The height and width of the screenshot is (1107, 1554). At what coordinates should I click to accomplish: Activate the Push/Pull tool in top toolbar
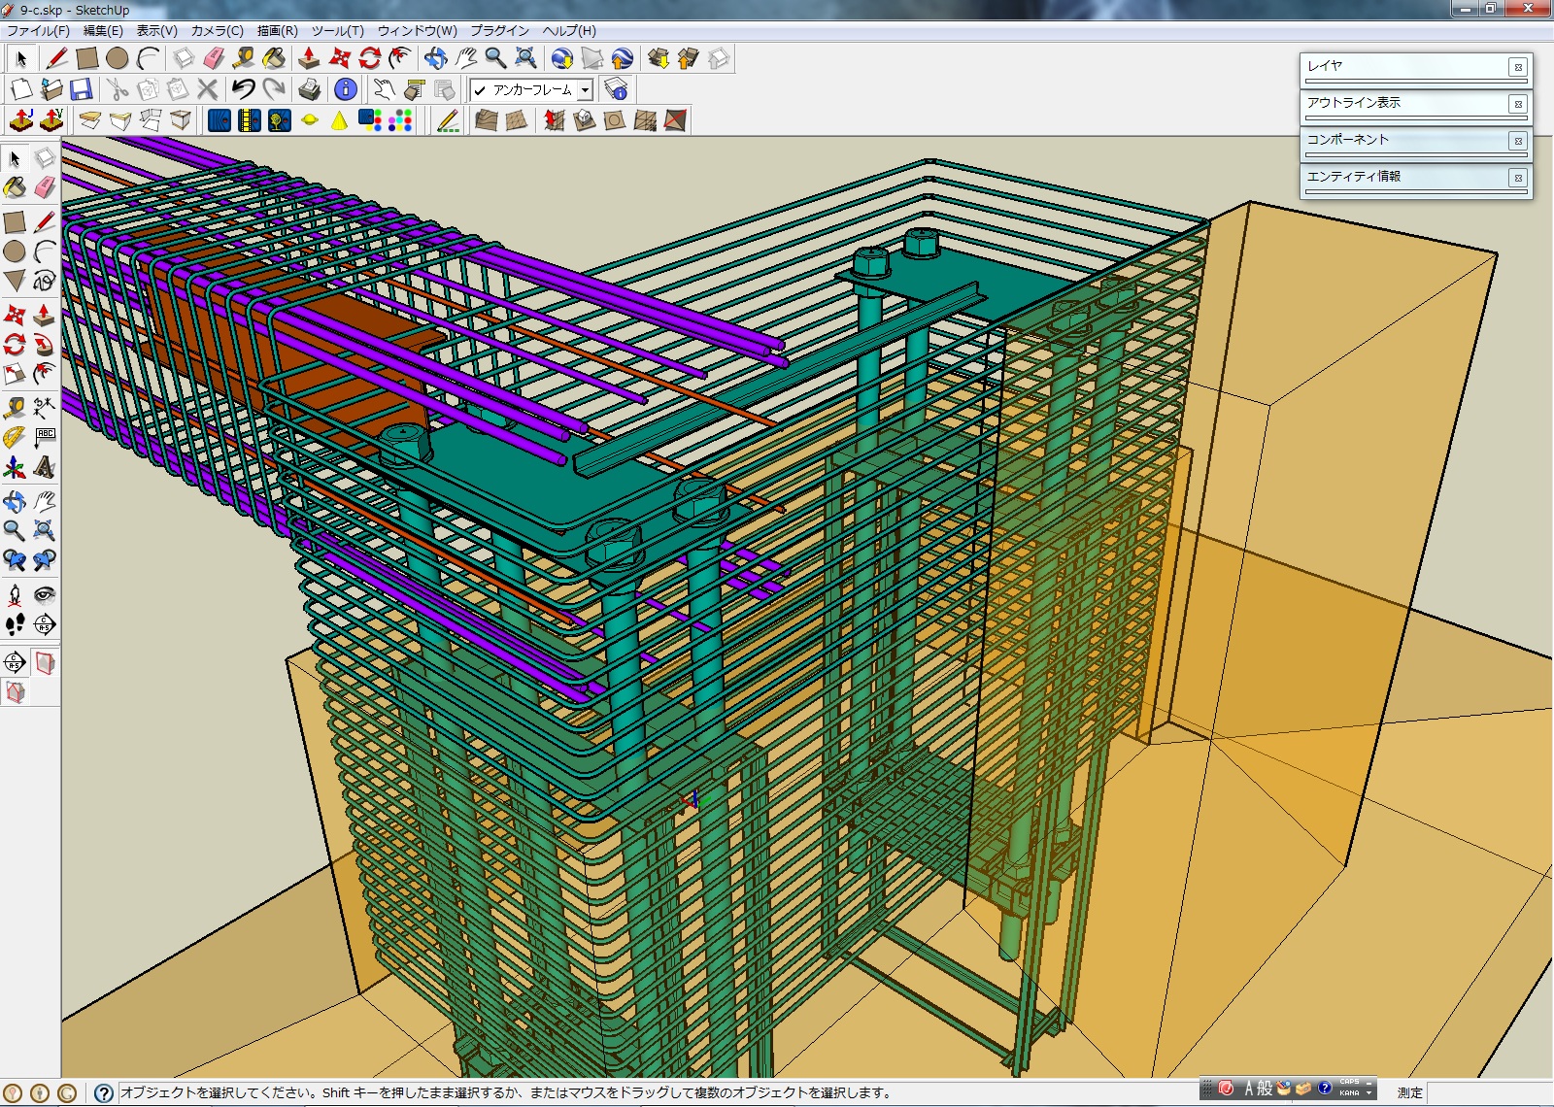[308, 58]
